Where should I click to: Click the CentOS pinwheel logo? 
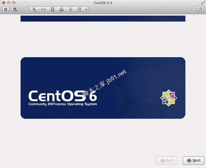[168, 98]
